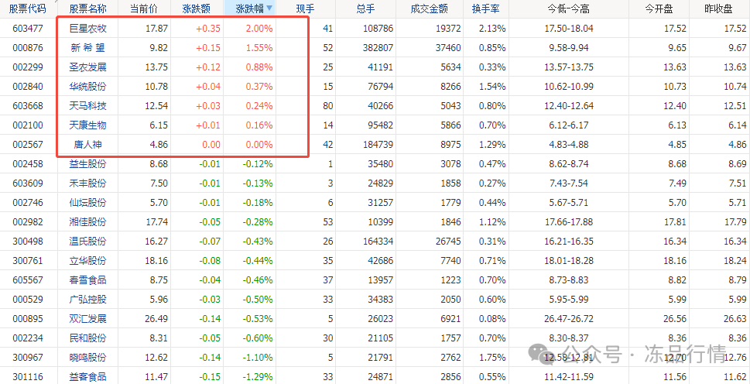Open stock 圣农发展
Screen dimensions: 750x384
pos(87,67)
